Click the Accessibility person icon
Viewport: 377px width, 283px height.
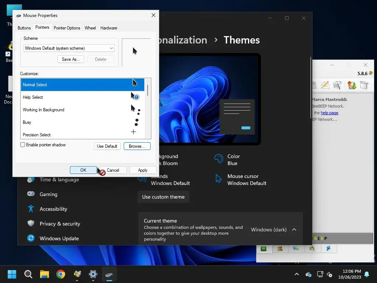[x=31, y=209]
